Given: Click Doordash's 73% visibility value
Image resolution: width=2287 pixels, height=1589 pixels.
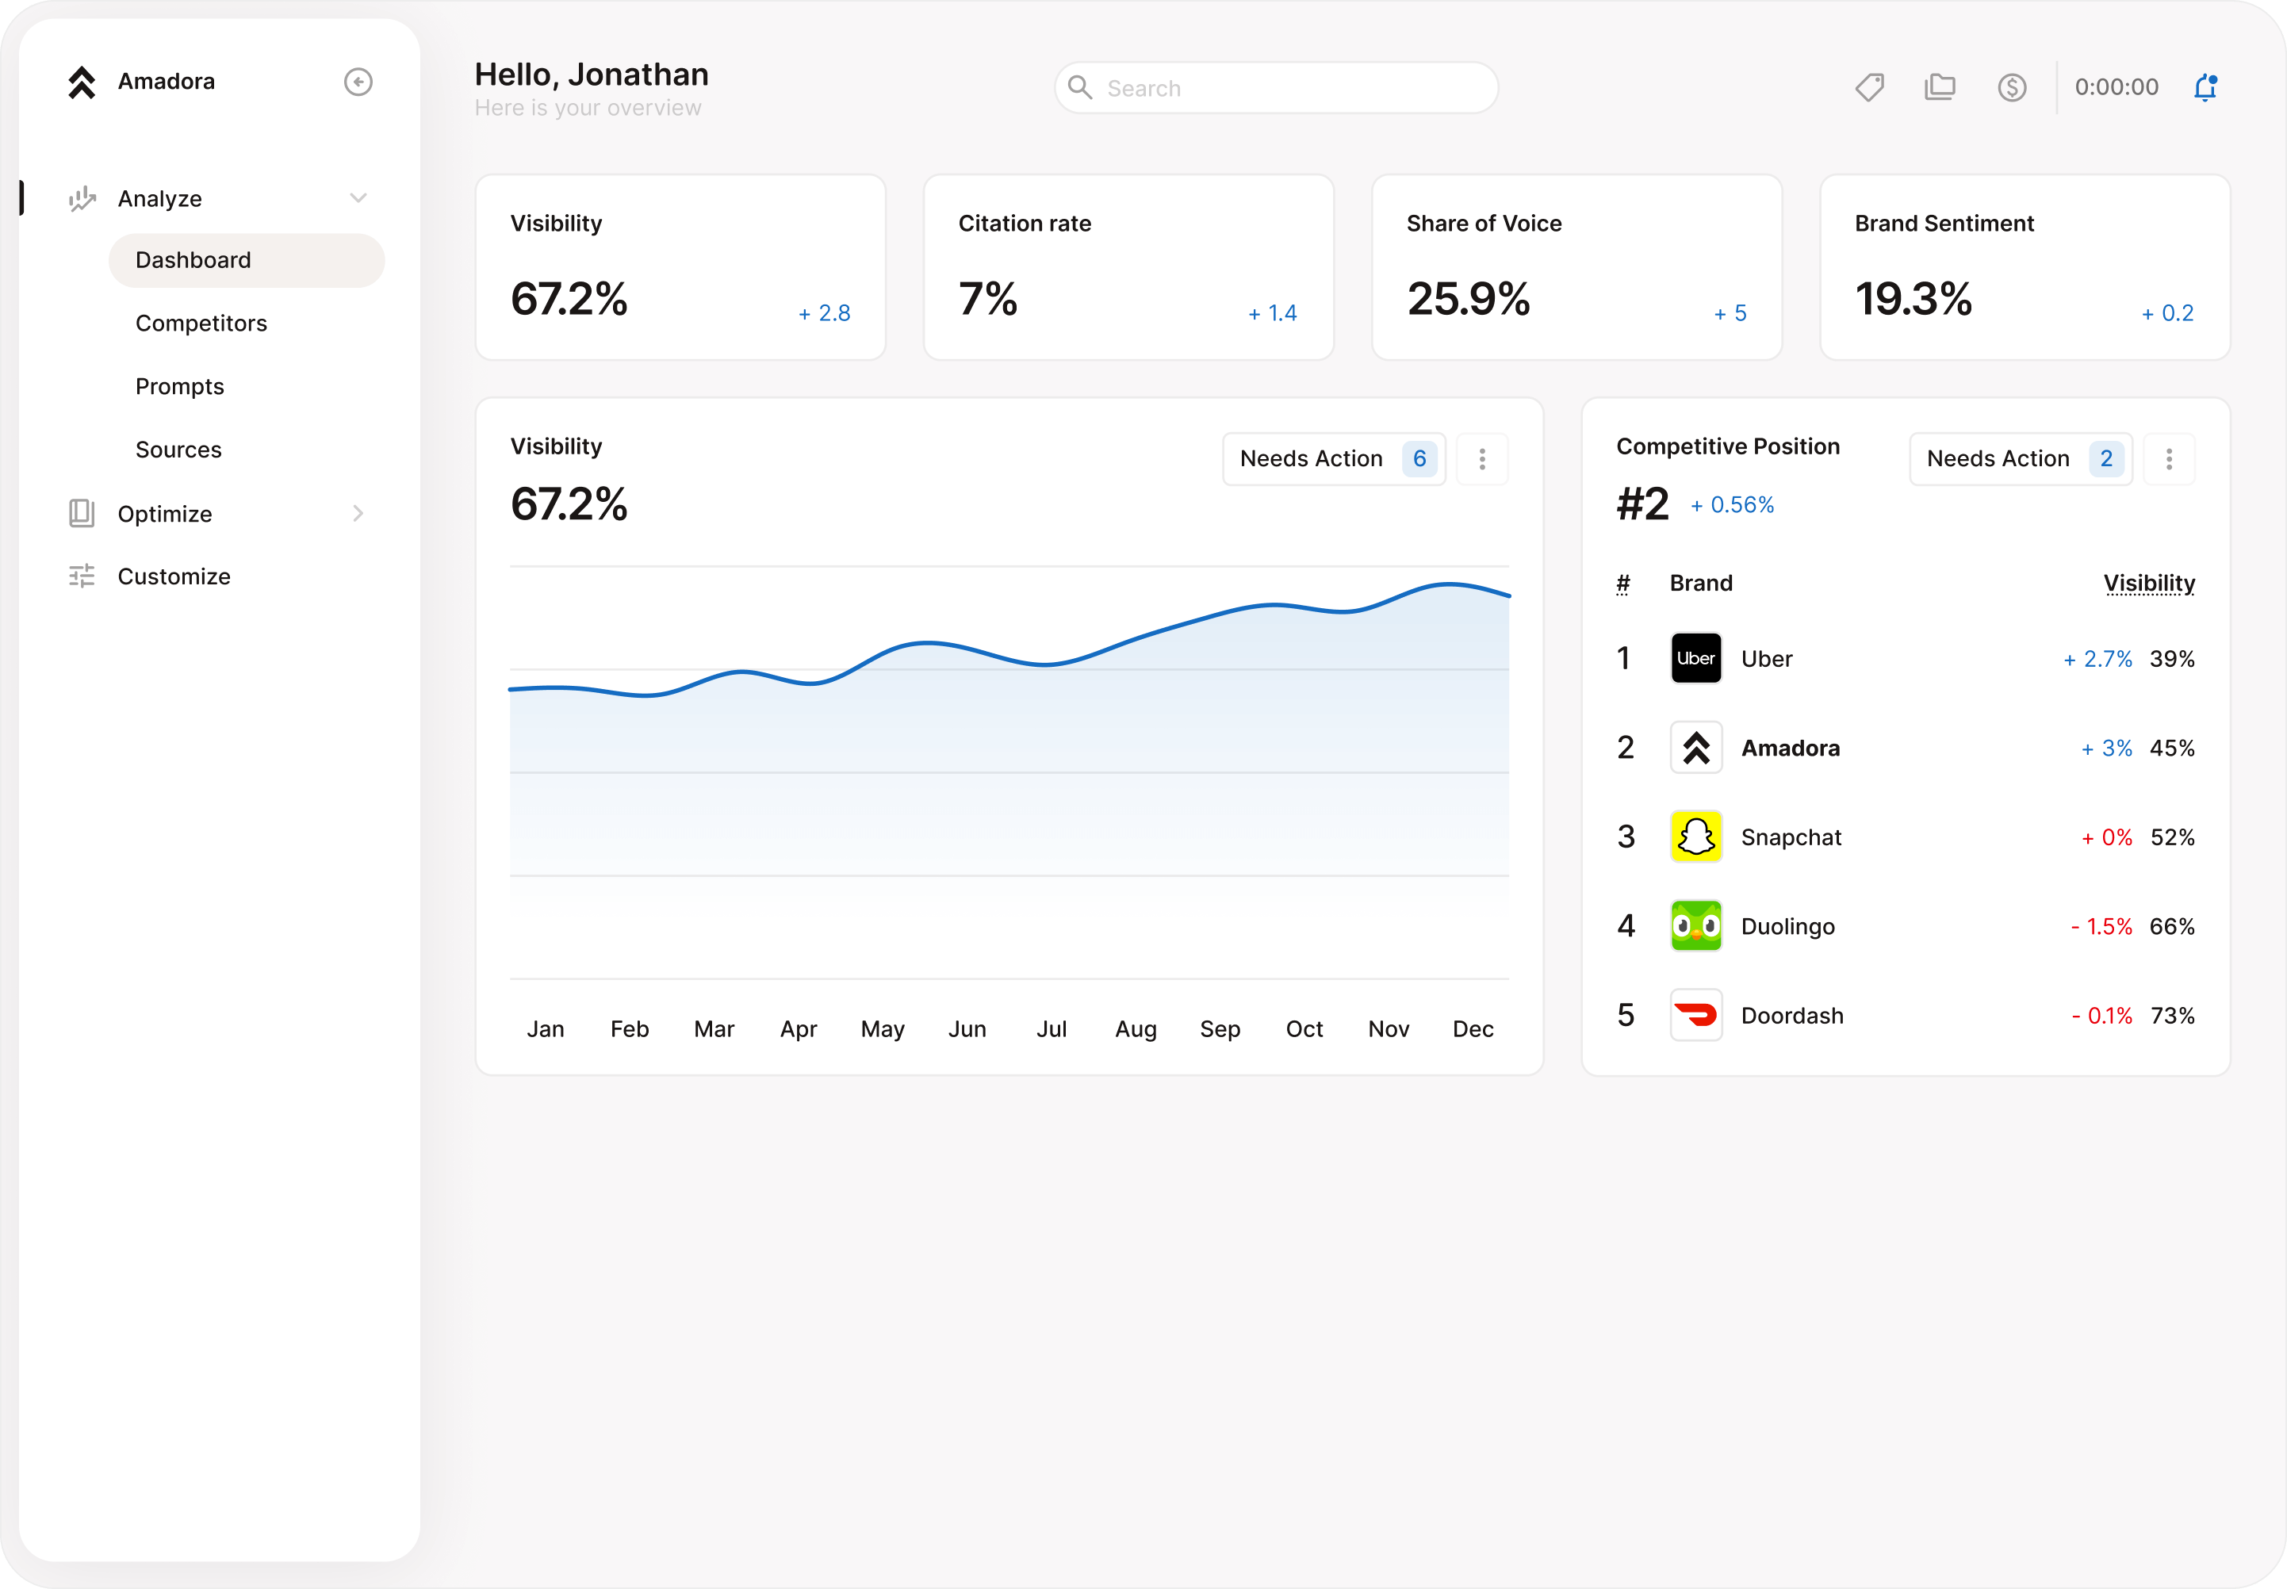Looking at the screenshot, I should click(x=2173, y=1017).
